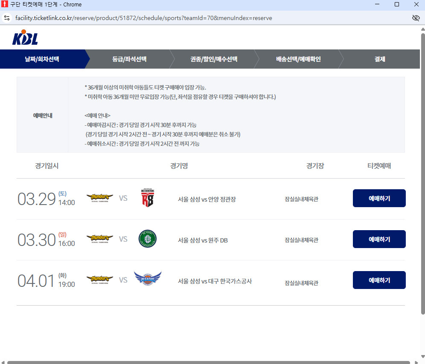Click 예매하기 for the 원주 DB game
The height and width of the screenshot is (364, 425).
coord(379,239)
